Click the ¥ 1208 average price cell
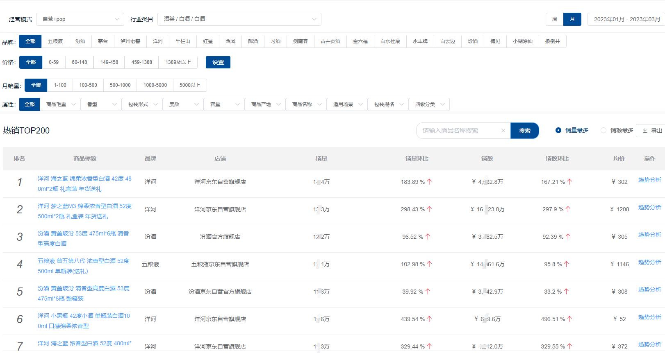Viewport: 665px width, 353px height. click(x=619, y=209)
